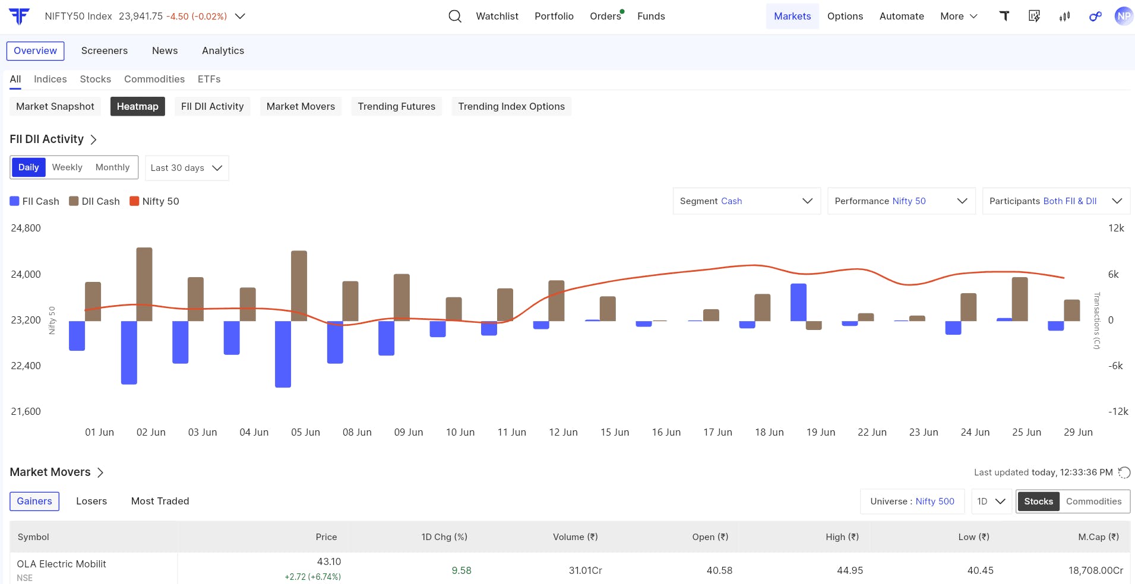Click the bold T icon in header
Viewport: 1135px width, 584px height.
point(1004,16)
